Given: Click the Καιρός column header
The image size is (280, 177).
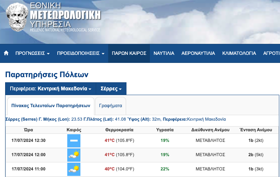Looking at the screenshot, I should [74, 130].
